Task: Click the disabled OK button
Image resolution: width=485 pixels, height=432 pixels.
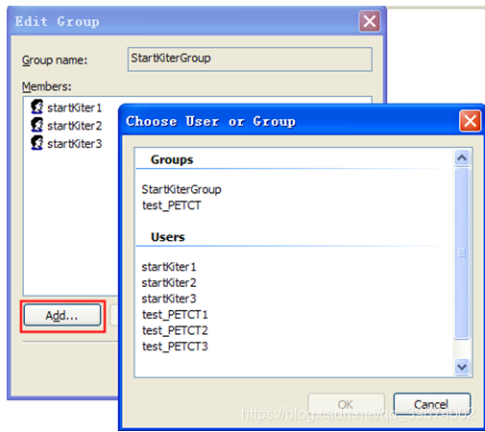Action: click(x=346, y=404)
